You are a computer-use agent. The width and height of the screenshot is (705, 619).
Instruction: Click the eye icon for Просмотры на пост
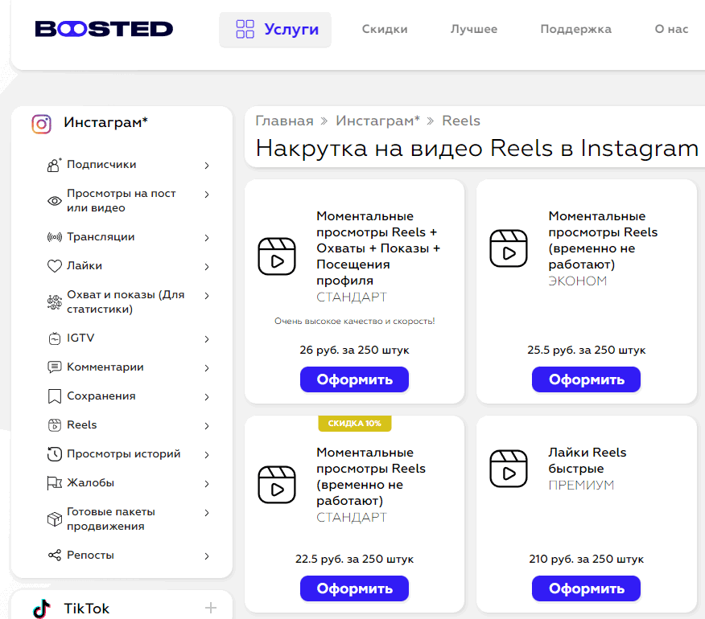[x=54, y=201]
